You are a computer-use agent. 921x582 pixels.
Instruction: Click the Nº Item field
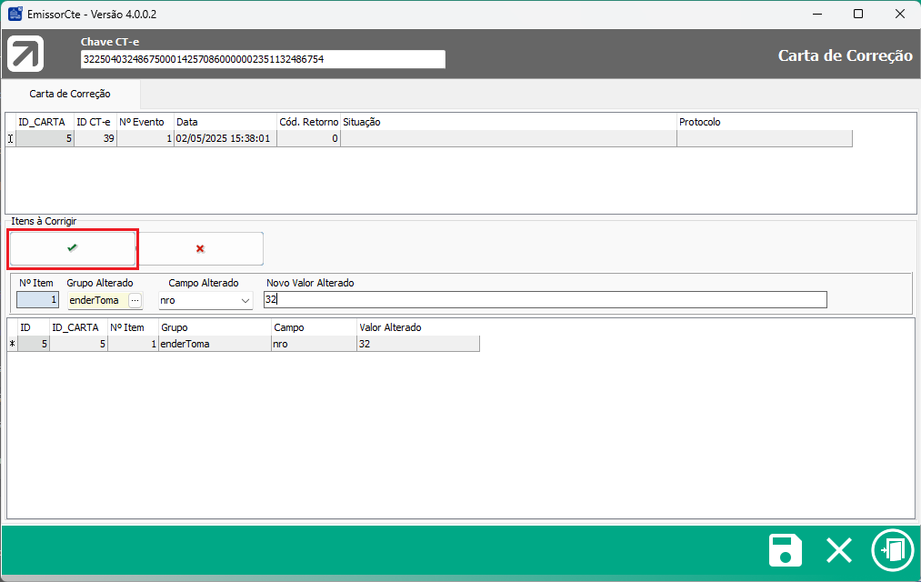click(x=38, y=300)
